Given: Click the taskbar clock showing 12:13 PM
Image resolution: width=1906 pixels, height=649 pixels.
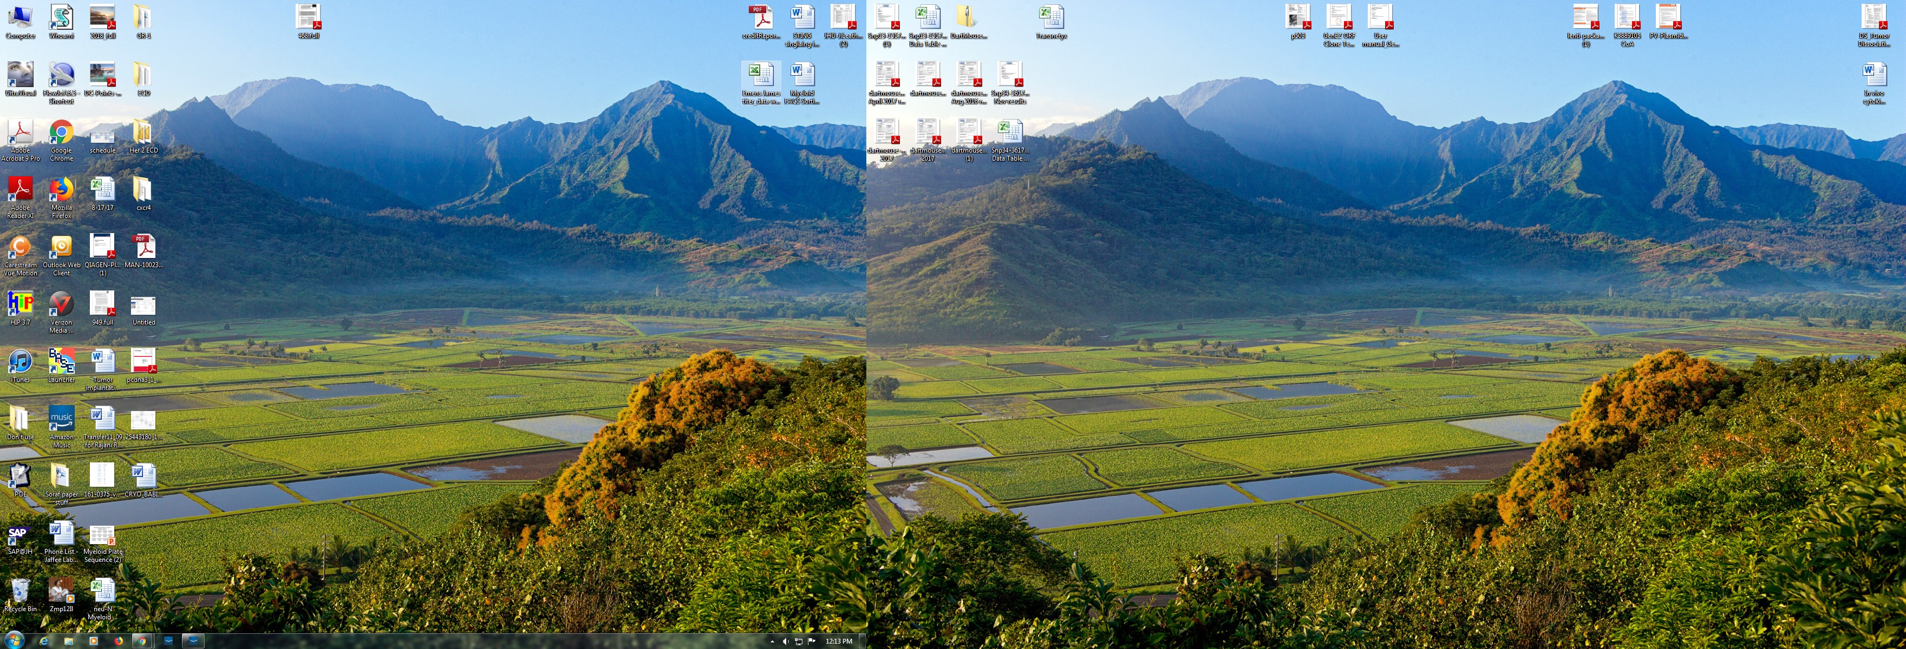Looking at the screenshot, I should coord(838,641).
